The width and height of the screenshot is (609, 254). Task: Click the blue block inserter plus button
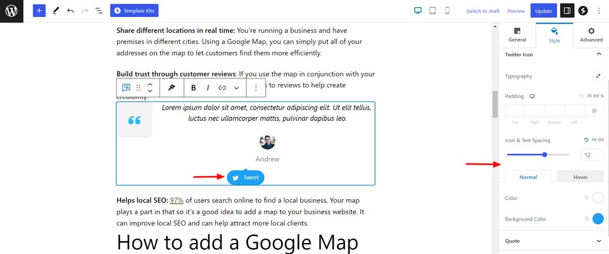(x=39, y=11)
